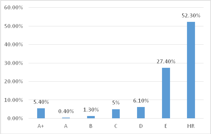Click the 0.00% axis label
Viewport: 211px width, 134px height.
16,119
